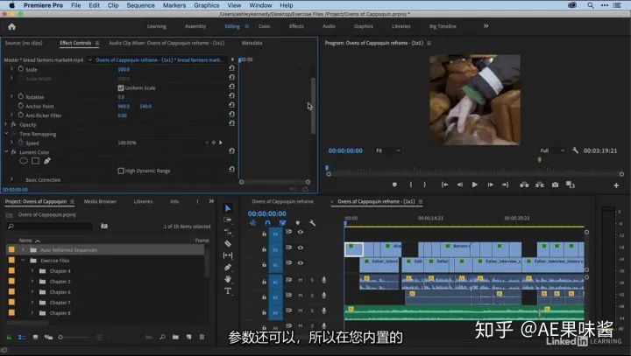Open timeline display settings wrench

click(312, 223)
